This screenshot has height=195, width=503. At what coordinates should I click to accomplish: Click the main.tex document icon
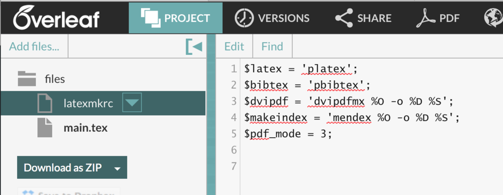(45, 128)
